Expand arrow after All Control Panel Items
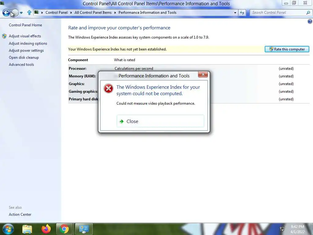 (x=115, y=13)
